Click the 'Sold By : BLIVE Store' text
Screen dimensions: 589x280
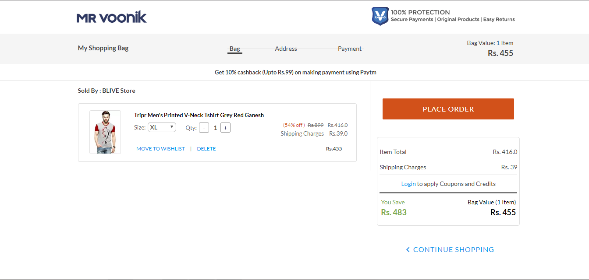click(x=106, y=91)
